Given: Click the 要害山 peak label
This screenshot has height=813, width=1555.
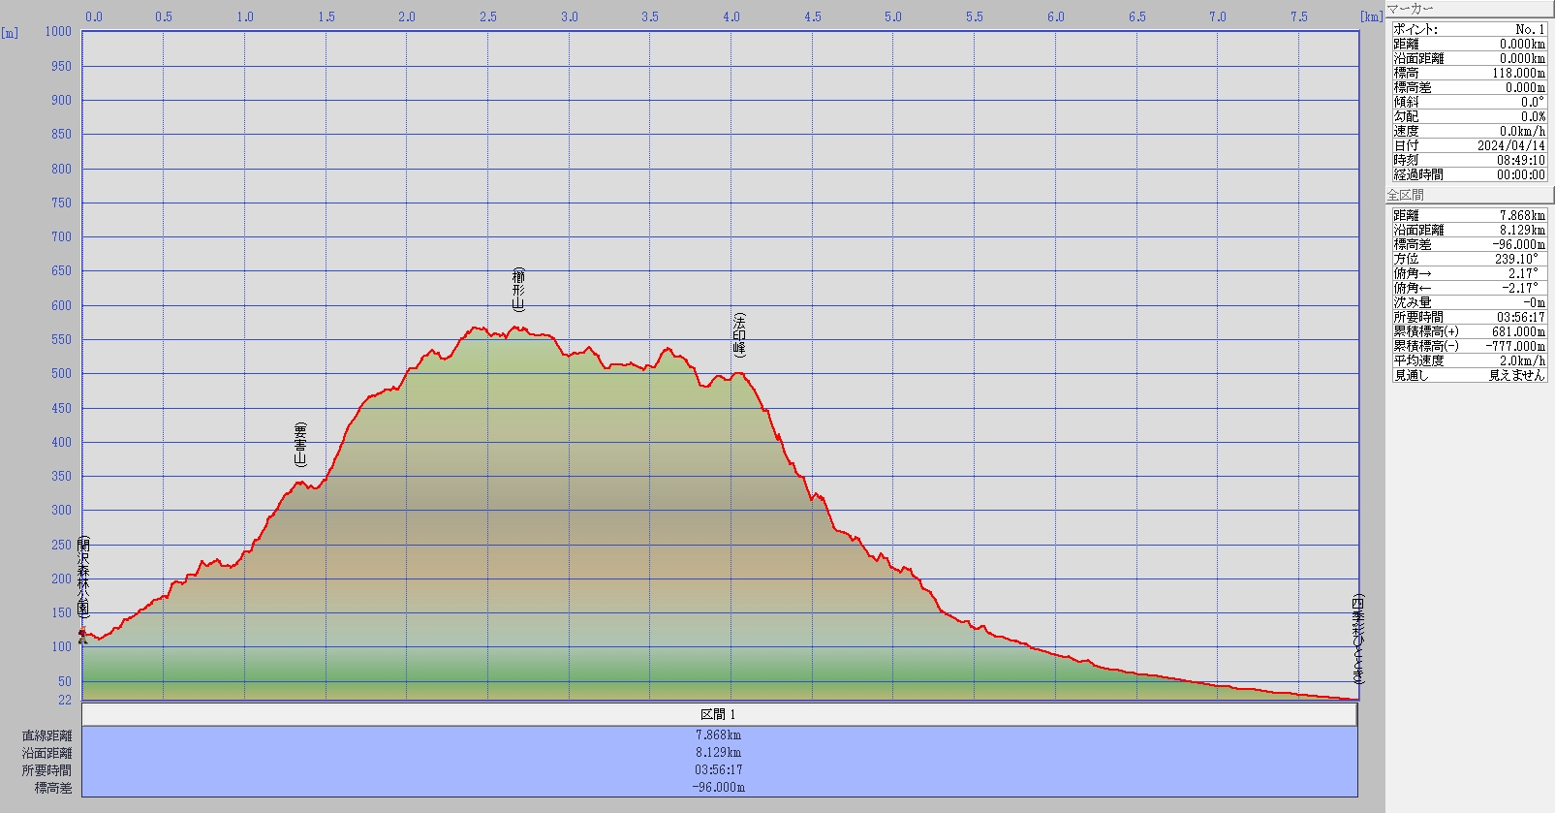Looking at the screenshot, I should (x=300, y=445).
